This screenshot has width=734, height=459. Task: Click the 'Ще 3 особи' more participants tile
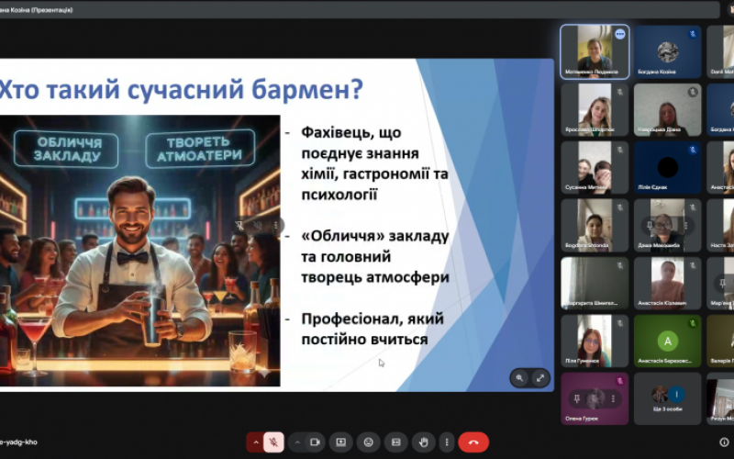(x=667, y=398)
